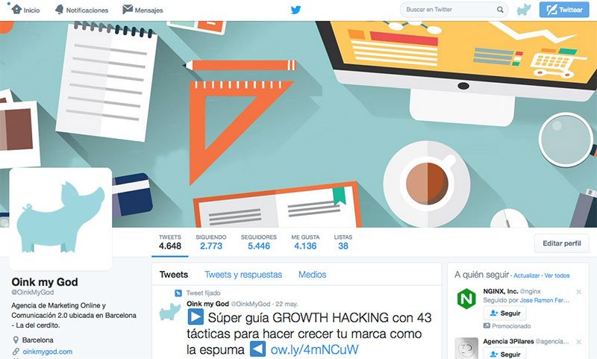
Task: Open Siguiendo 2.773 list
Action: [211, 242]
